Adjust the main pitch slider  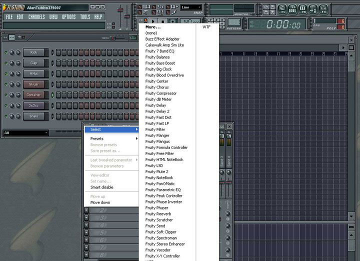[126, 16]
